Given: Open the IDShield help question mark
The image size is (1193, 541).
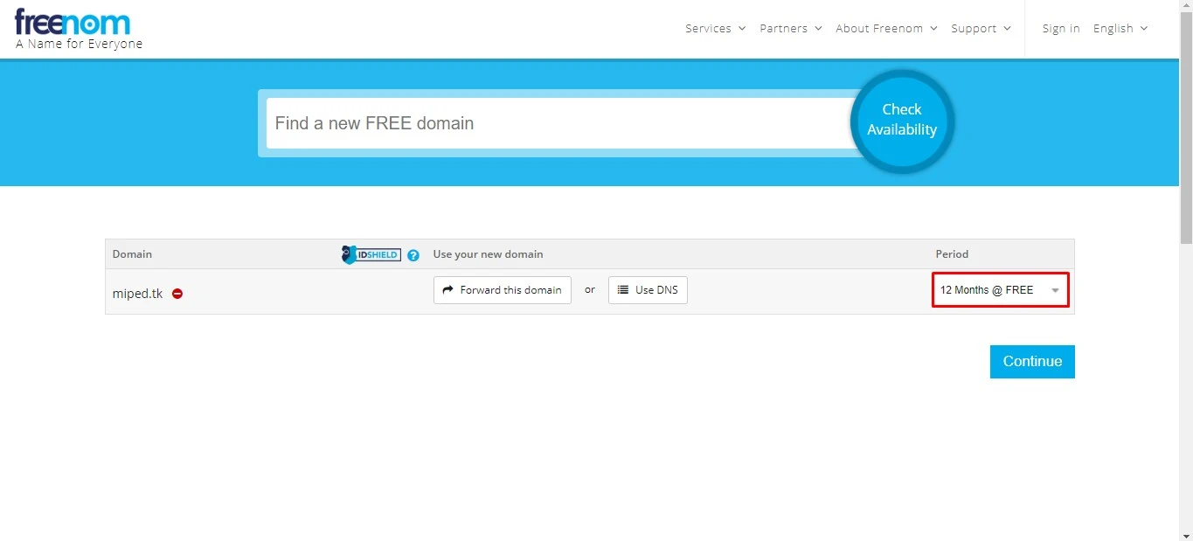Looking at the screenshot, I should pyautogui.click(x=413, y=255).
